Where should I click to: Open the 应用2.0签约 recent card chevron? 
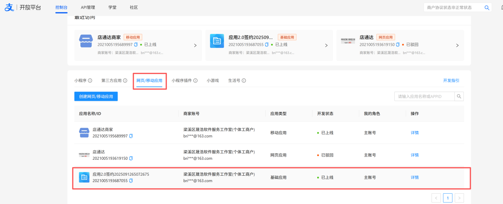point(326,45)
